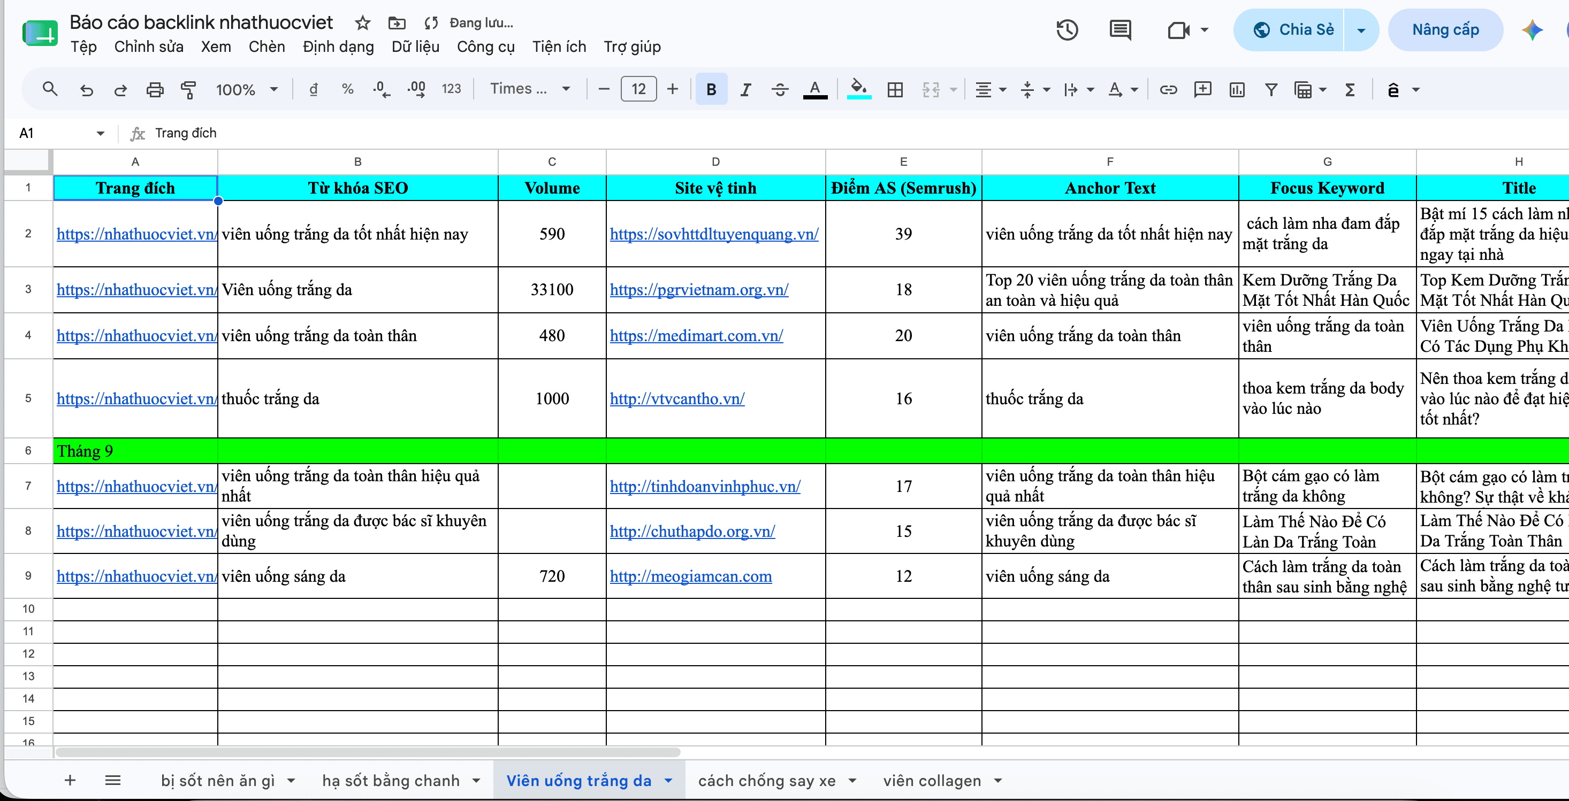Click the insert chart icon
Viewport: 1569px width, 801px height.
[x=1237, y=89]
